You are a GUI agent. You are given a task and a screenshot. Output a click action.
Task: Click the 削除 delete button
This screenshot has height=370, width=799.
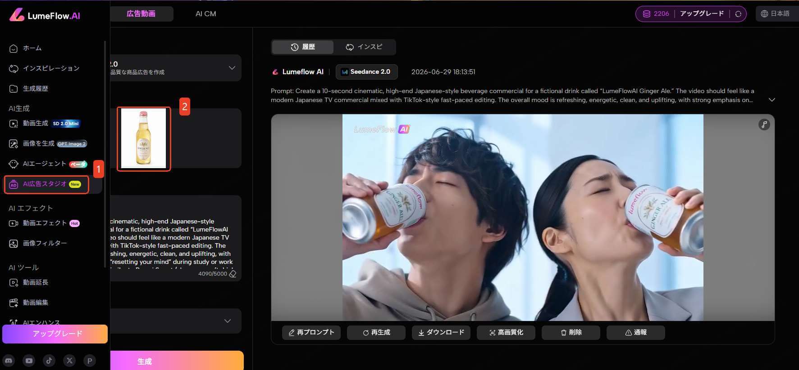(571, 332)
